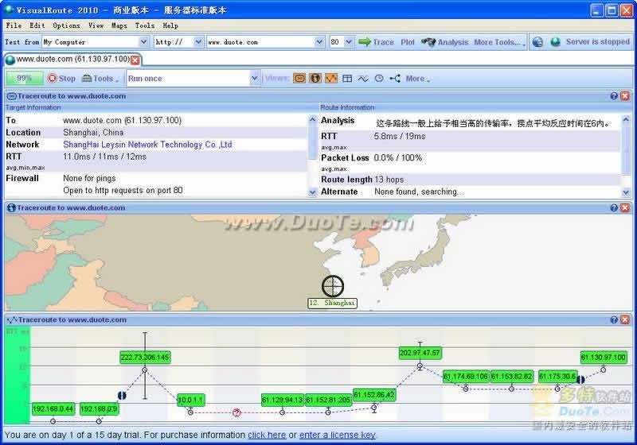Close the map Traceroute panel
637x445 pixels.
click(x=625, y=208)
